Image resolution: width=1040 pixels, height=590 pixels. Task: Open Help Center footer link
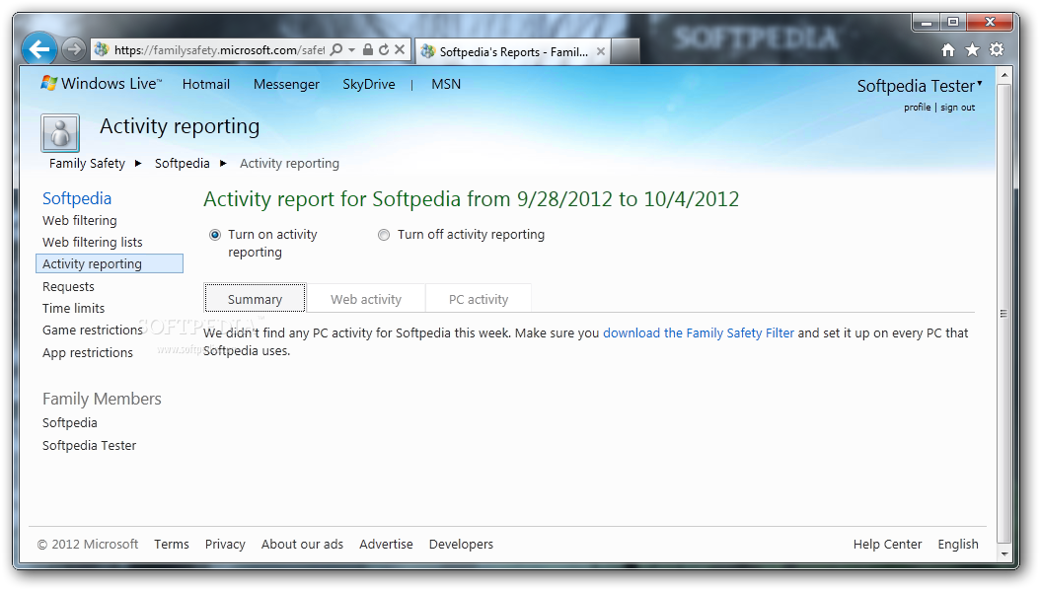click(x=887, y=545)
